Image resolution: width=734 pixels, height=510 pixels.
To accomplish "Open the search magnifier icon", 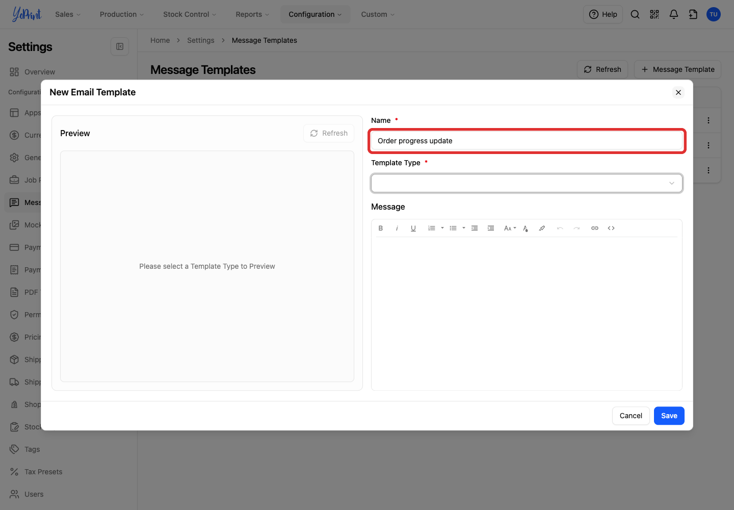I will pyautogui.click(x=635, y=14).
